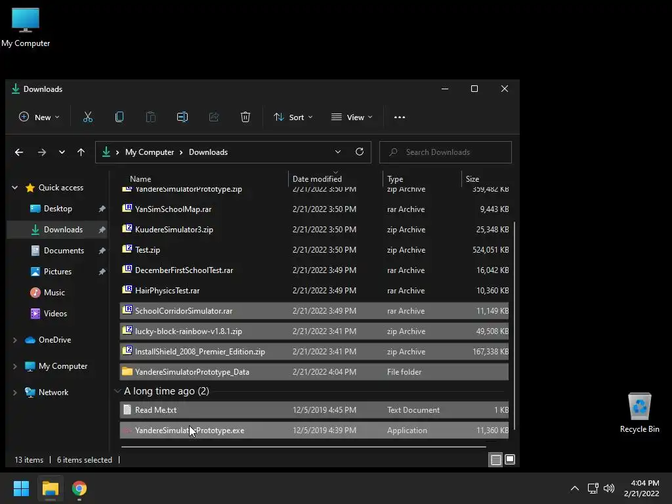672x504 pixels.
Task: Switch to large thumbnails view icon
Action: click(510, 459)
